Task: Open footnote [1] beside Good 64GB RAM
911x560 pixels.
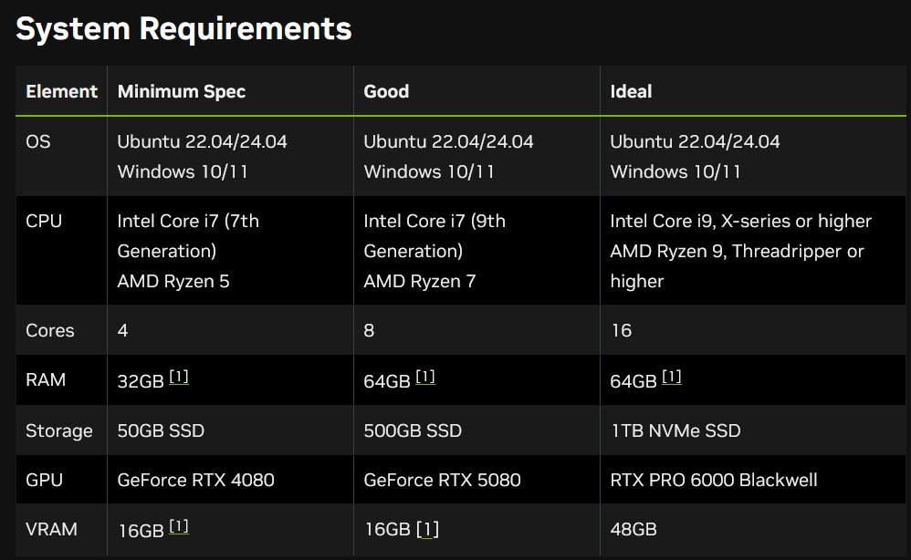Action: (425, 378)
